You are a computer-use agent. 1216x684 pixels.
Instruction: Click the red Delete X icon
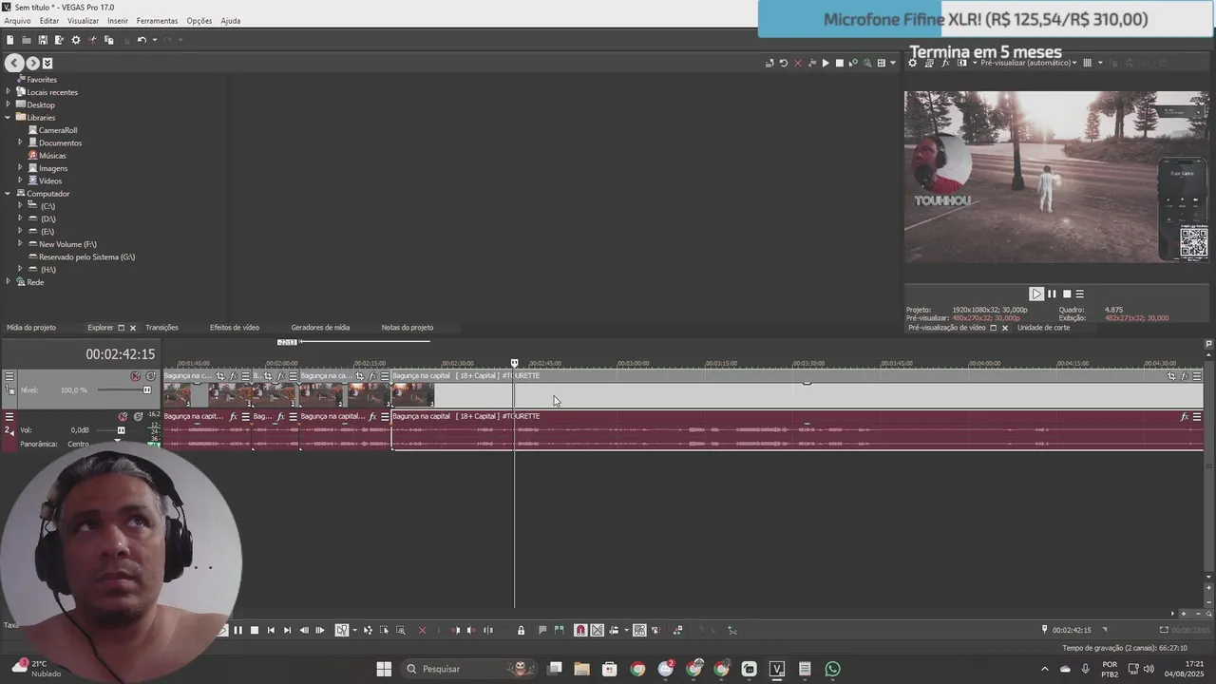(423, 630)
